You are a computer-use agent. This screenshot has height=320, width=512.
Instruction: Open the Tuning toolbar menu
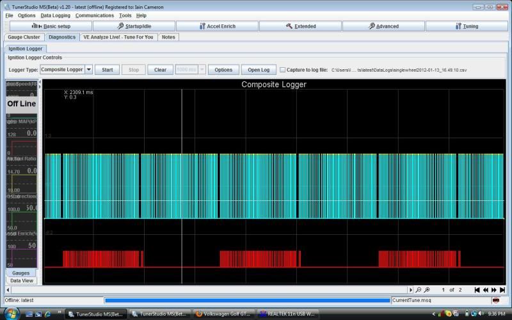(x=467, y=26)
